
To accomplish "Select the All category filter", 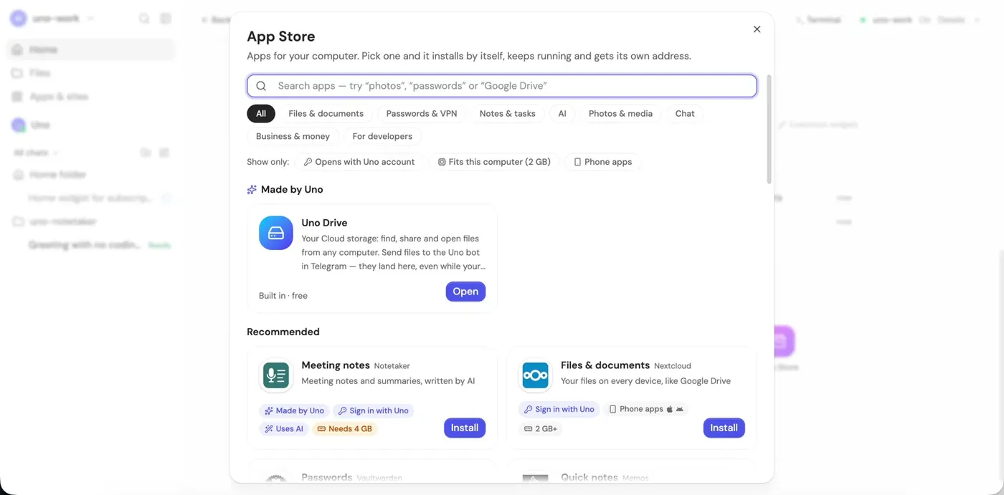I will [x=261, y=113].
